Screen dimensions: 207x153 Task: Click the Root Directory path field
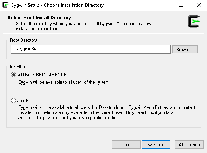[x=91, y=50]
